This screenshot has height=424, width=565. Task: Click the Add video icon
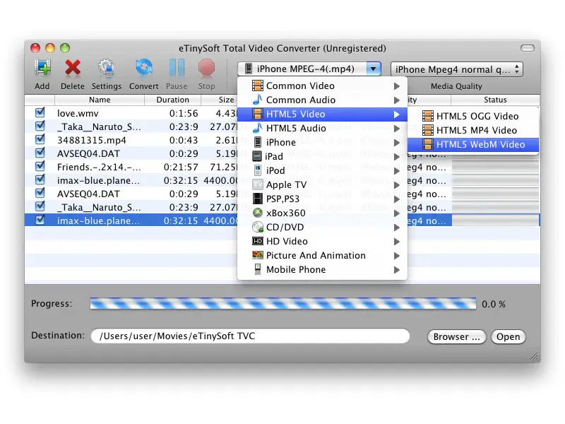click(42, 68)
